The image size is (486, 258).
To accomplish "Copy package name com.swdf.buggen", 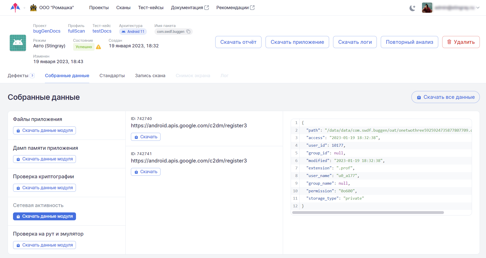I will pos(188,32).
